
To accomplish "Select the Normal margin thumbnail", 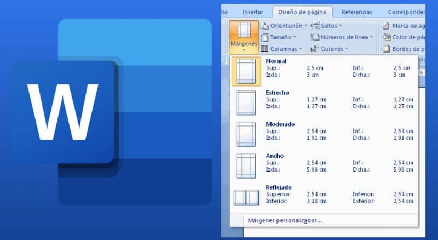I will coord(246,71).
